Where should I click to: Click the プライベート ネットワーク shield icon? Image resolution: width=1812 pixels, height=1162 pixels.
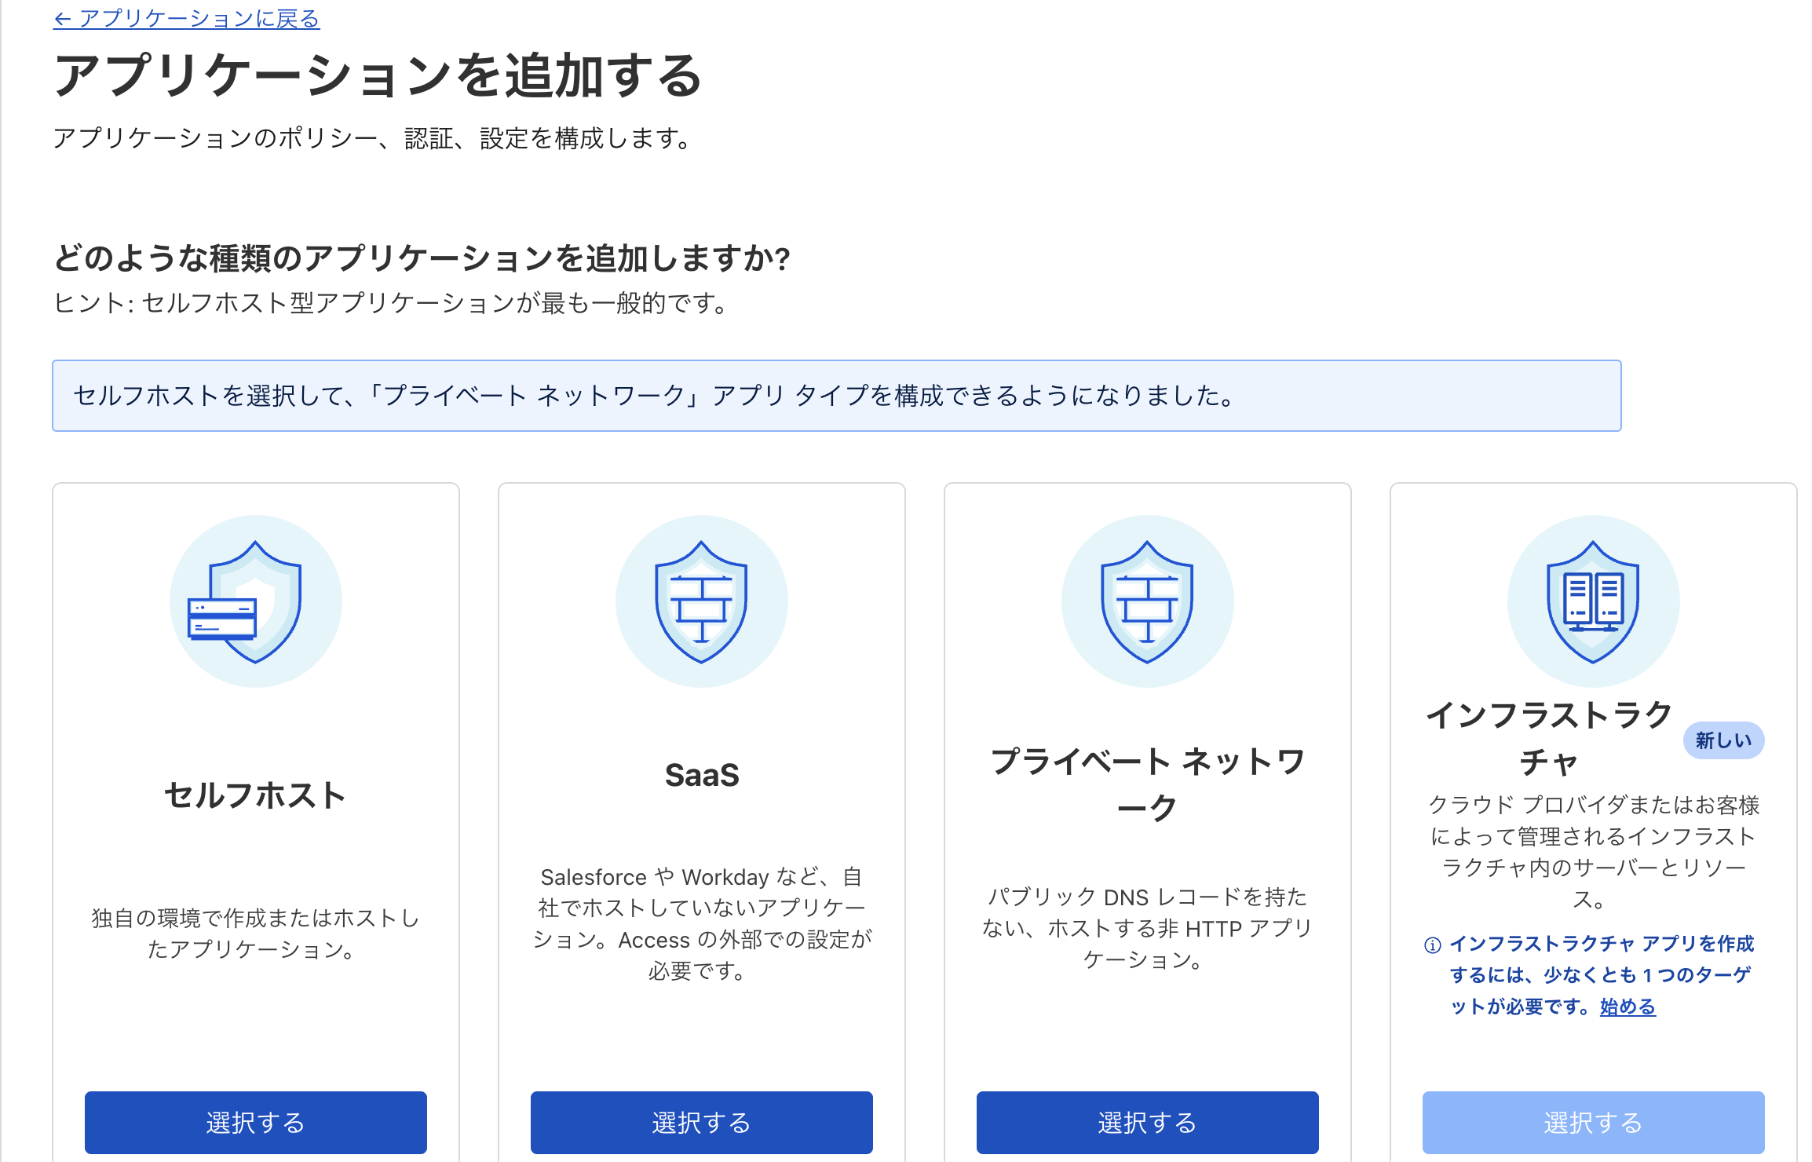[1147, 601]
